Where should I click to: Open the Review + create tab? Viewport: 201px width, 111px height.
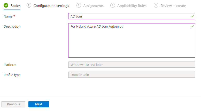[x=173, y=6]
